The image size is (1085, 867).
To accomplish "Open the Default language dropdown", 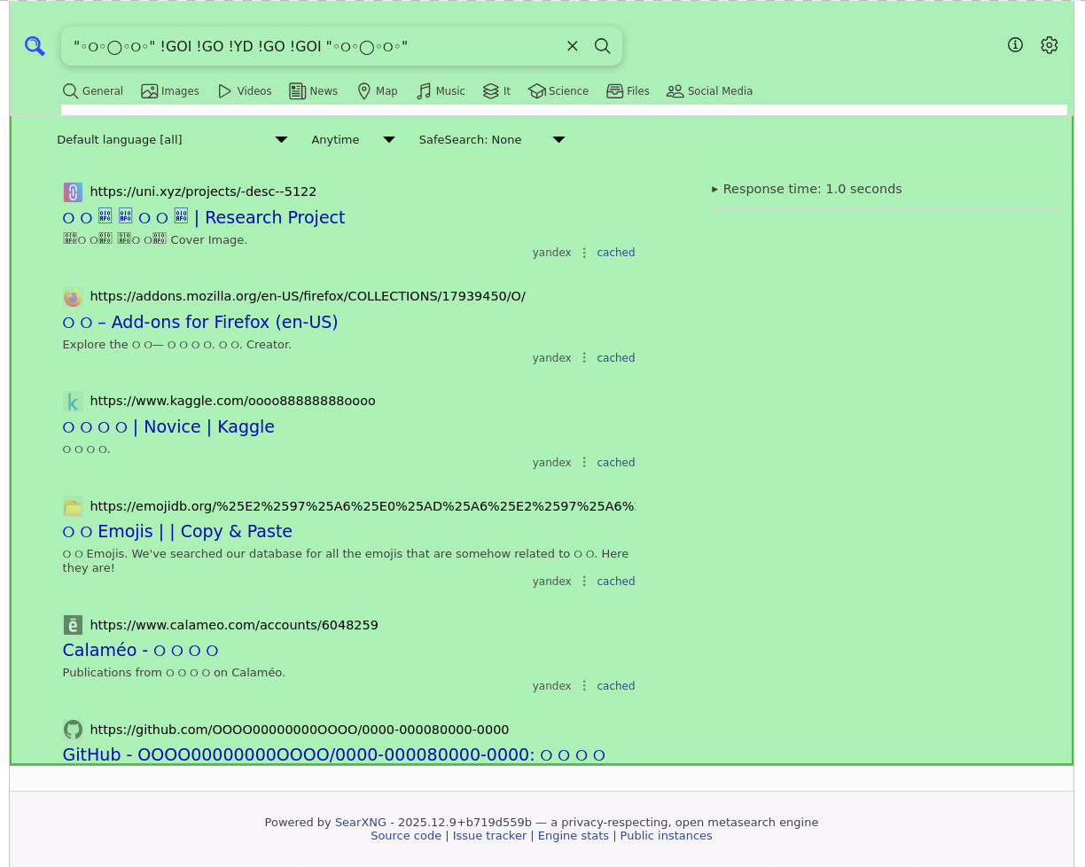I will click(x=172, y=140).
